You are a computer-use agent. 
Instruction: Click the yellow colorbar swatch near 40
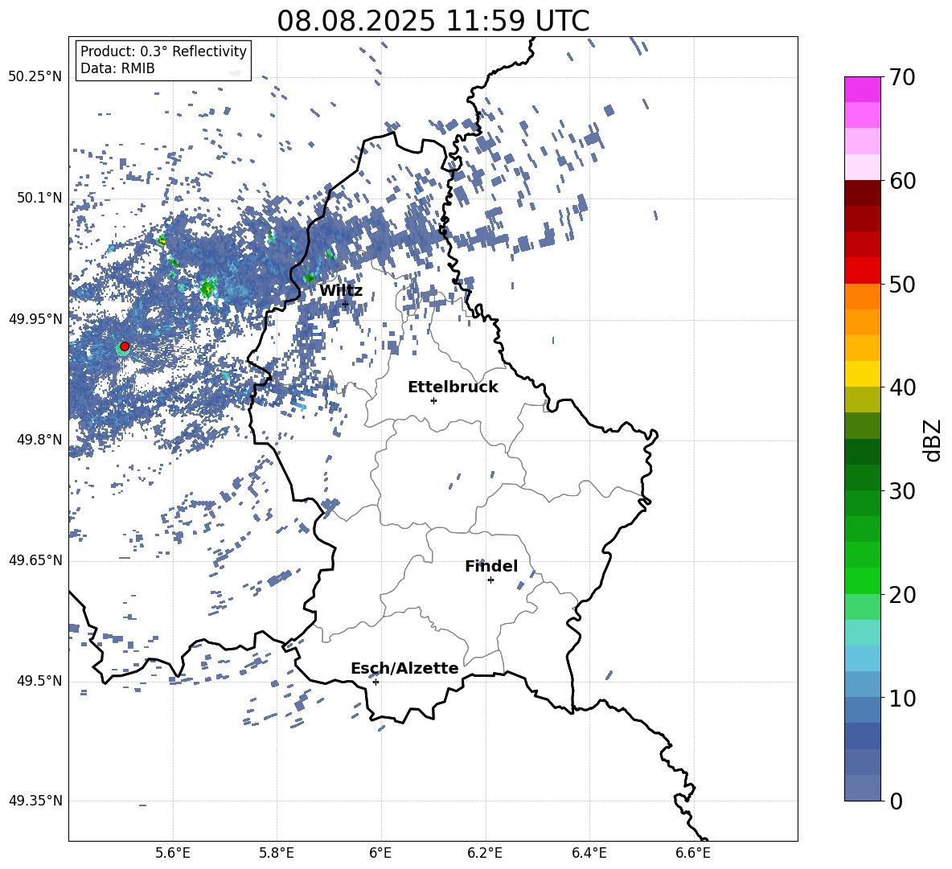click(x=863, y=374)
